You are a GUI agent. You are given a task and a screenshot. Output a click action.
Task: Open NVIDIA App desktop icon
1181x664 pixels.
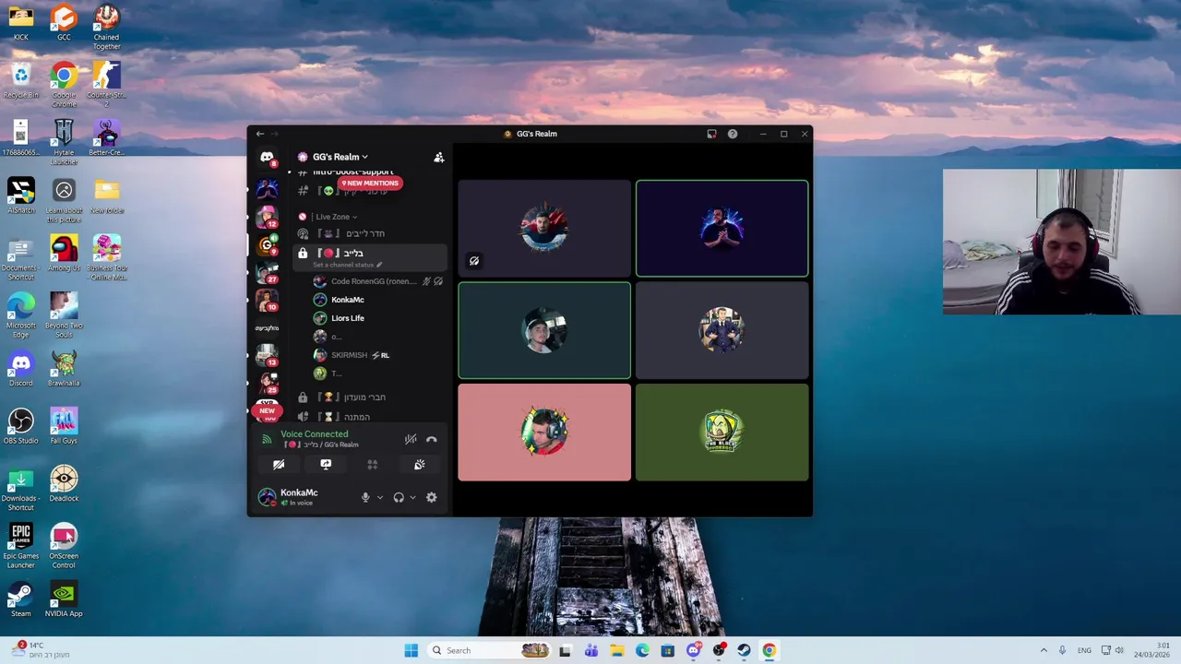point(64,599)
